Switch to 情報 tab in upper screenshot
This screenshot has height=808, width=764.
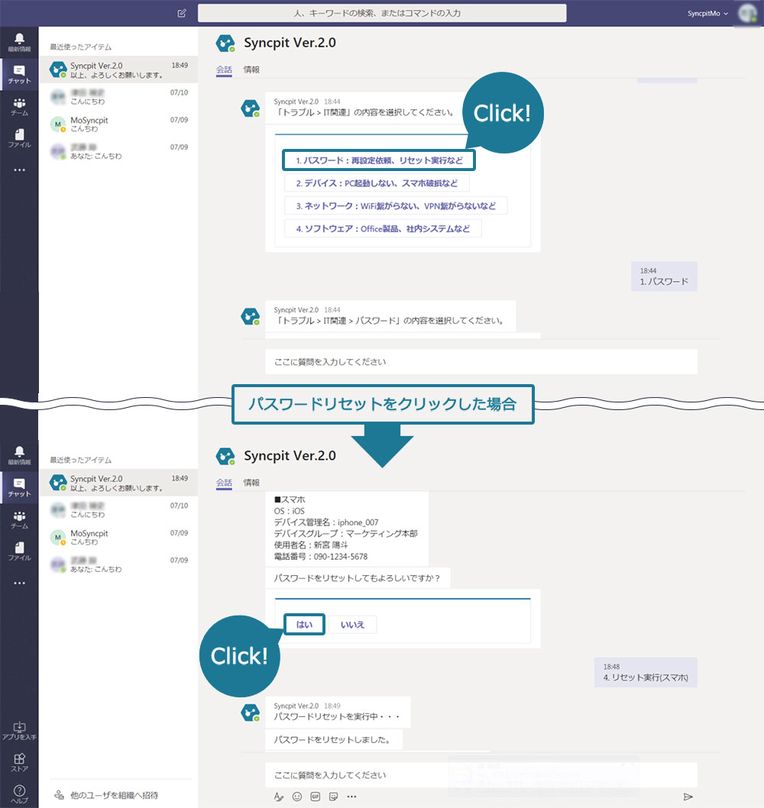click(x=251, y=69)
